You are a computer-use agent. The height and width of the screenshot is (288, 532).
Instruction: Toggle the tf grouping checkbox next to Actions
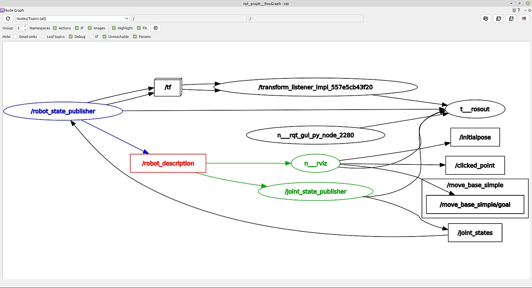click(77, 28)
